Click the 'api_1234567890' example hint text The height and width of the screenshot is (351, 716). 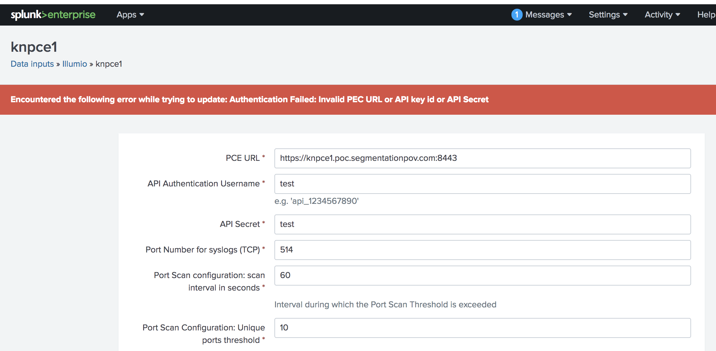click(x=317, y=201)
